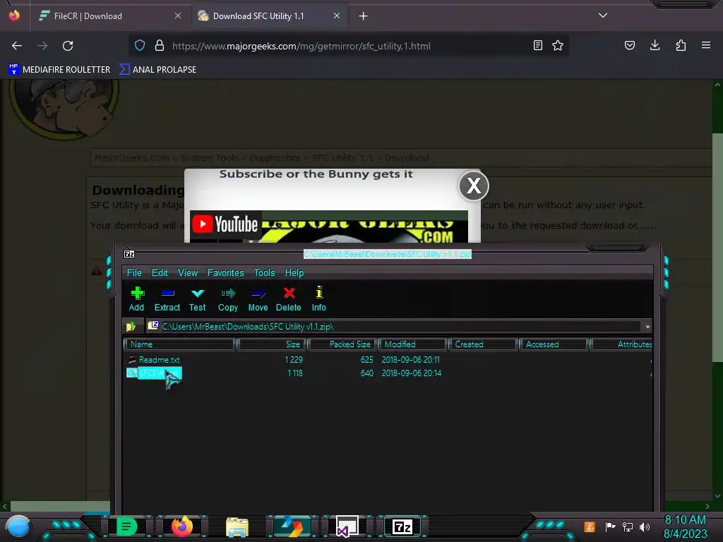Click the horizontal page scrollbar

tap(61, 506)
